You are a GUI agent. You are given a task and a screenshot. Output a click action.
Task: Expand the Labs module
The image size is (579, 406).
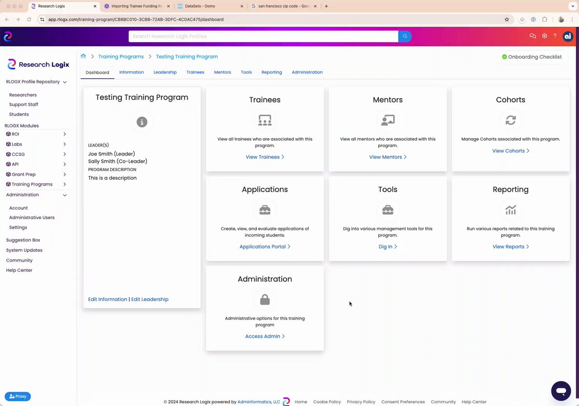click(x=65, y=144)
